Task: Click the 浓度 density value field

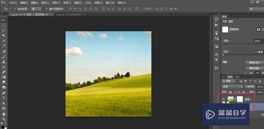Action: pyautogui.click(x=258, y=41)
